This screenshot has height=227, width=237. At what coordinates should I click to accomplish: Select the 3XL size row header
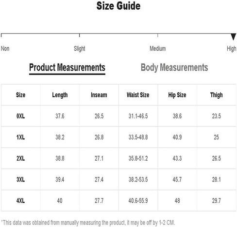pyautogui.click(x=20, y=180)
